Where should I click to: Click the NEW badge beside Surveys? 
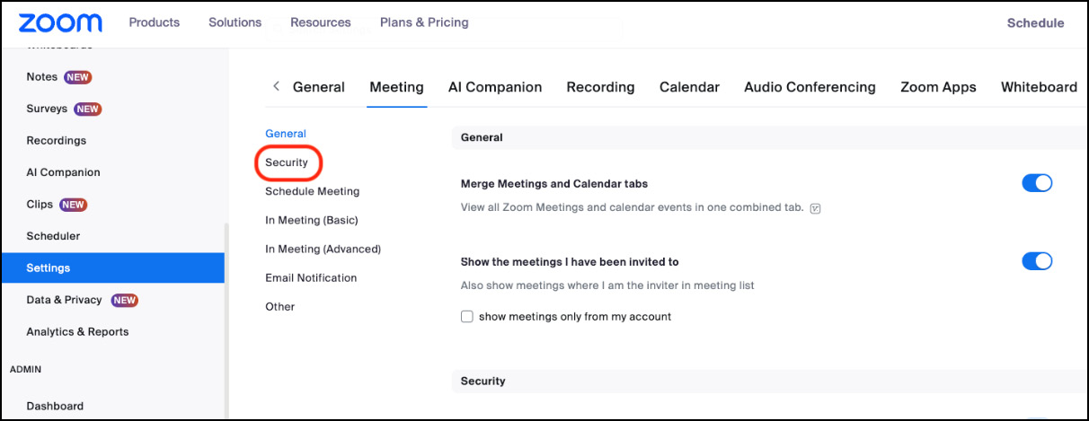(87, 110)
